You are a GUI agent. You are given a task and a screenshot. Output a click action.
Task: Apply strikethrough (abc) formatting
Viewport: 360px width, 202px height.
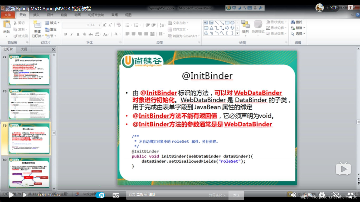click(91, 34)
